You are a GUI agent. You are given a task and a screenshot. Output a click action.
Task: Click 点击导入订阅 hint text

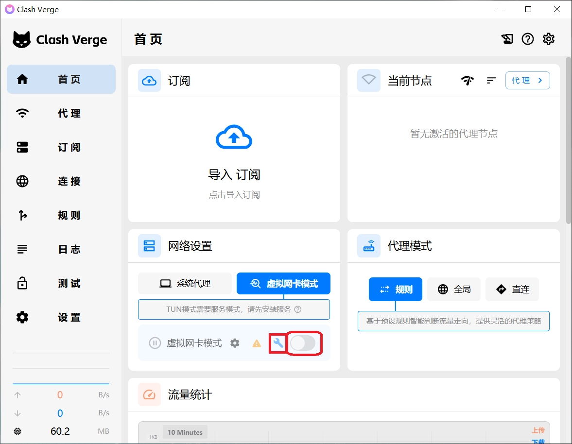(x=234, y=195)
